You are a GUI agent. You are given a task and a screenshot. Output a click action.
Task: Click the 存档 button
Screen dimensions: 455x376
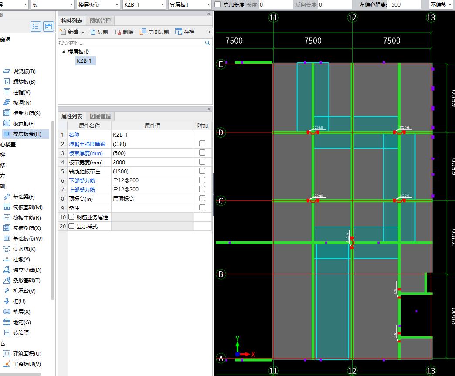tap(185, 32)
